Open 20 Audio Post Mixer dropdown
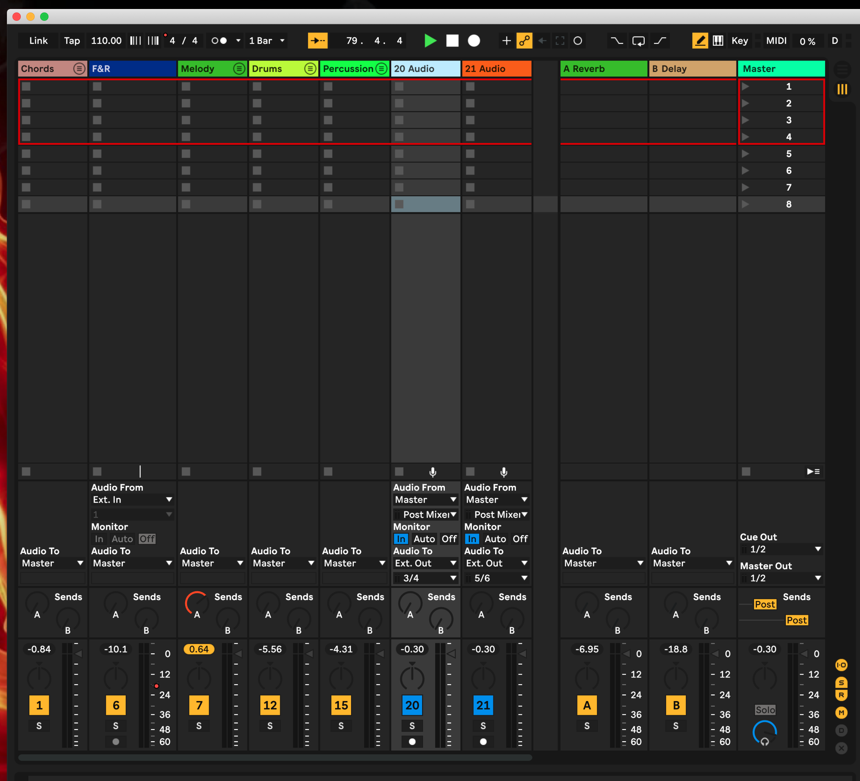This screenshot has height=781, width=860. [426, 514]
